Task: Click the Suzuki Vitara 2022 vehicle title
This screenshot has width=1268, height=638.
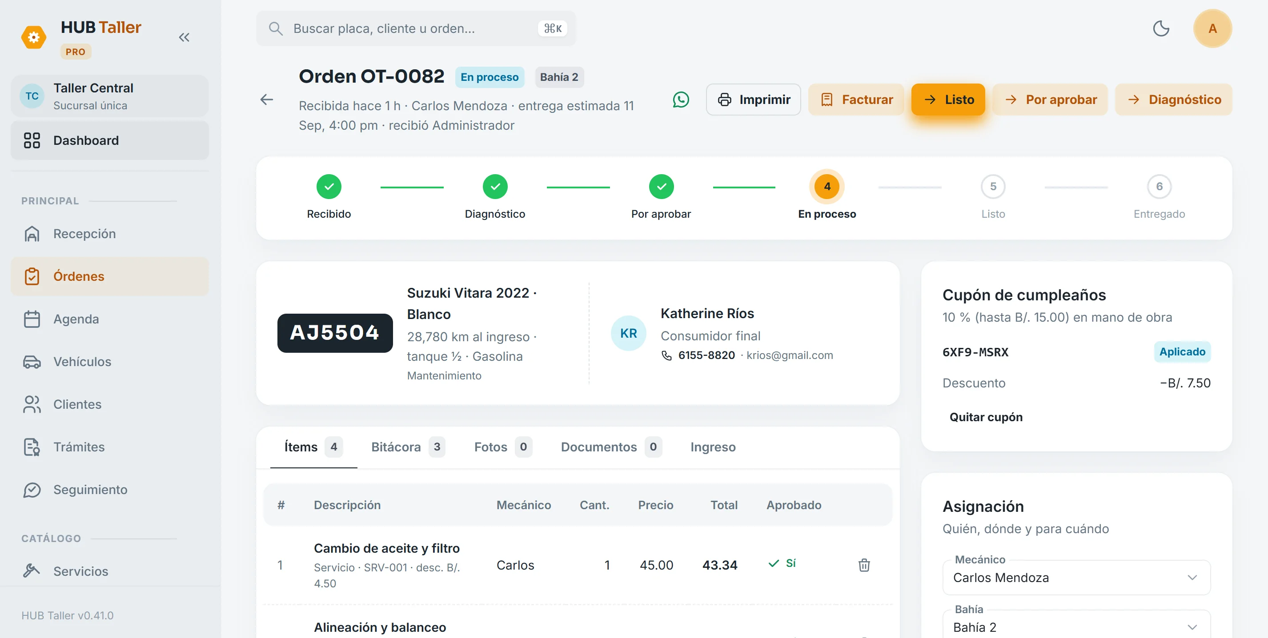Action: click(x=472, y=303)
